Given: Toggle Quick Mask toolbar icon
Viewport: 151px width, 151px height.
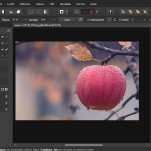Looking at the screenshot, I should pos(62,12).
